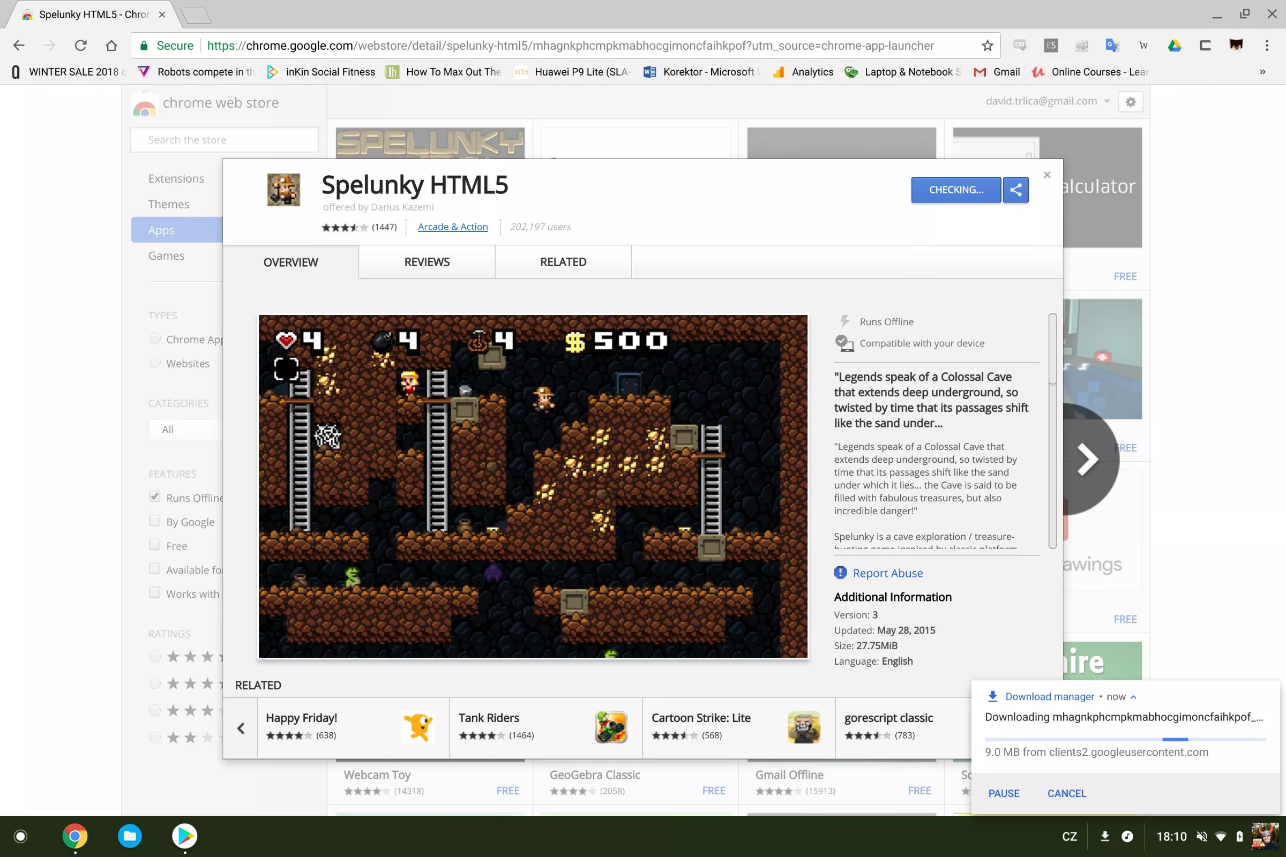Open Extensions in the store sidebar
The width and height of the screenshot is (1286, 857).
176,179
